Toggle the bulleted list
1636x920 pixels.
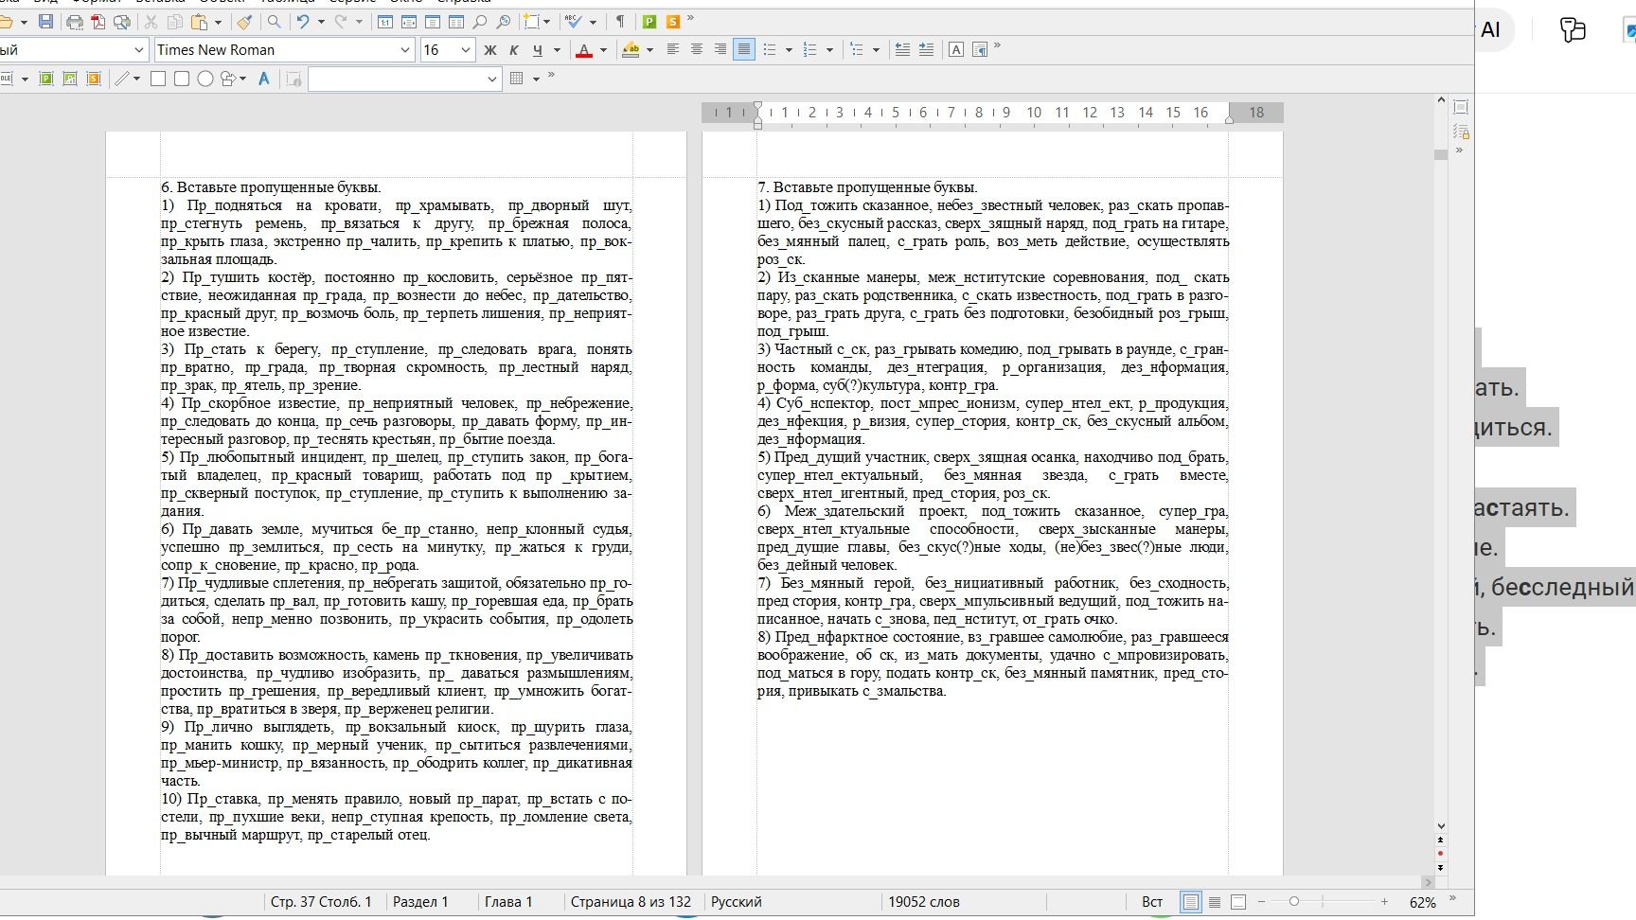[770, 50]
